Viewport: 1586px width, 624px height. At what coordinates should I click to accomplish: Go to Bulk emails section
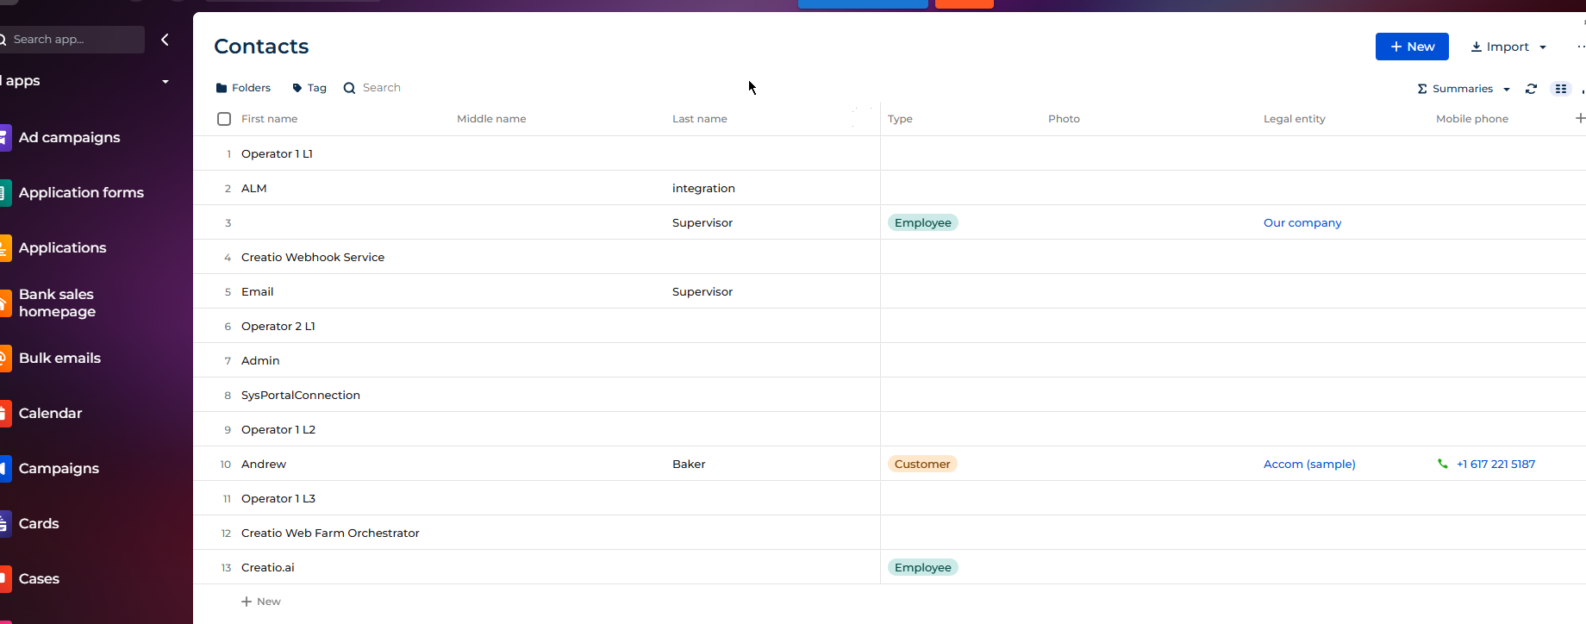tap(59, 358)
